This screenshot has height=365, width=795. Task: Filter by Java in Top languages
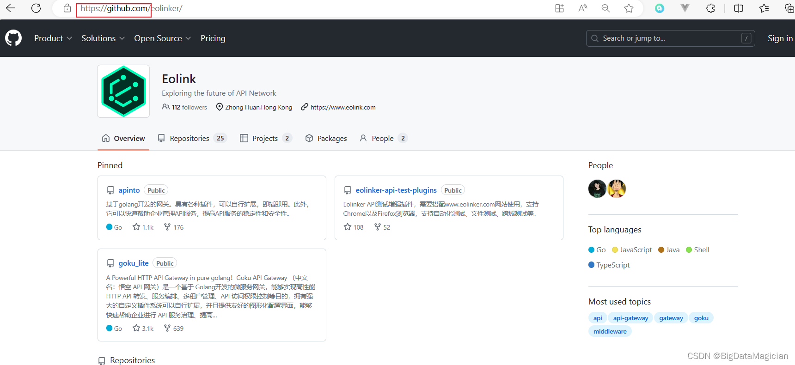(x=669, y=250)
